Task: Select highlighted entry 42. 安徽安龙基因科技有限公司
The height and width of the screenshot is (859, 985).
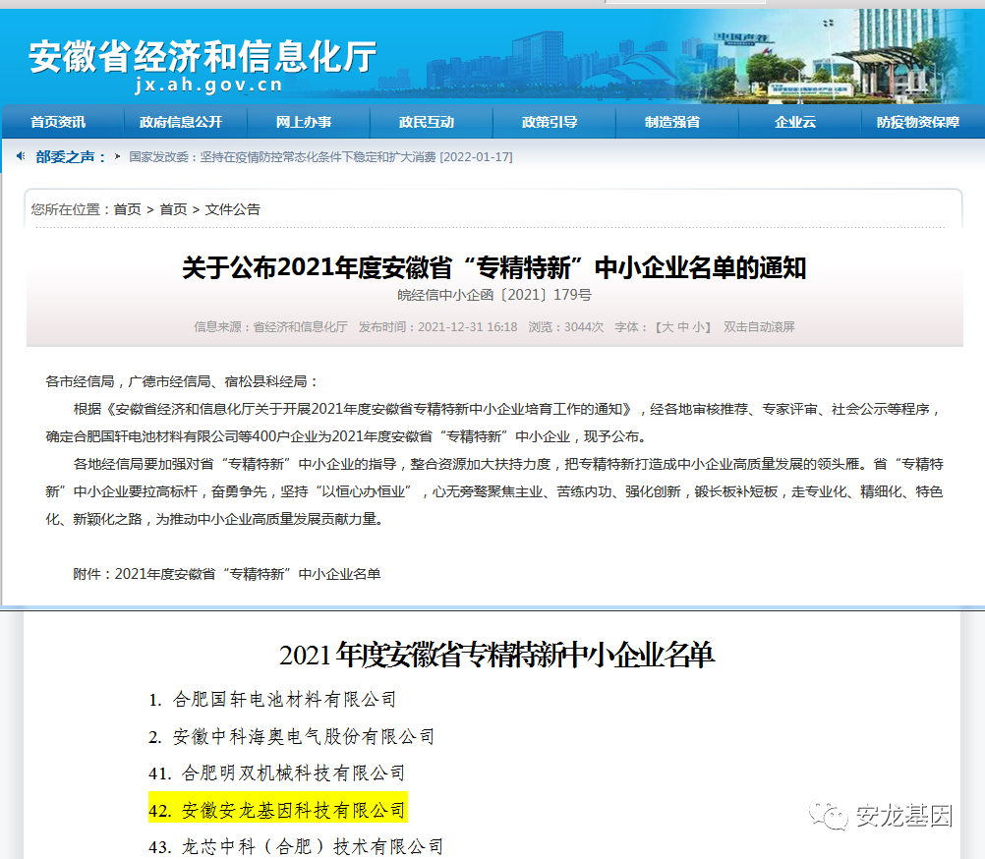Action: pos(277,810)
